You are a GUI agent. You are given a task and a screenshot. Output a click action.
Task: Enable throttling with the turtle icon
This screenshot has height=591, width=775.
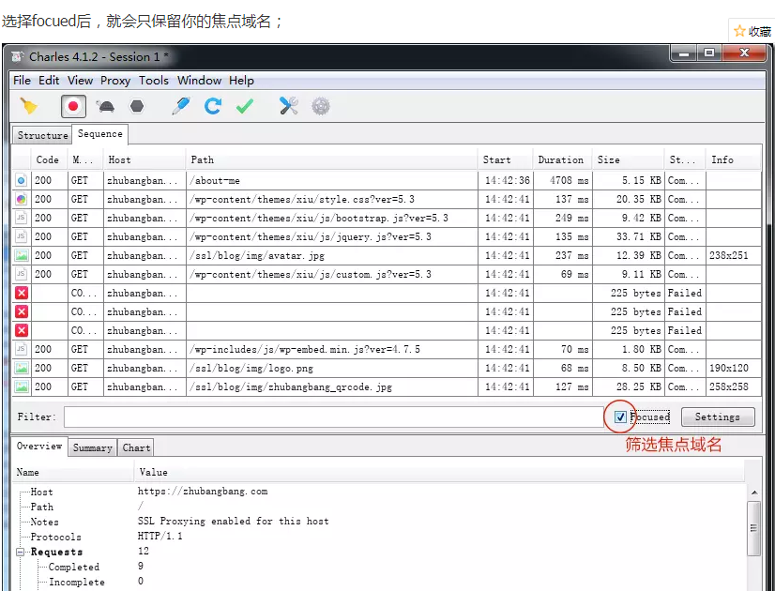point(105,106)
